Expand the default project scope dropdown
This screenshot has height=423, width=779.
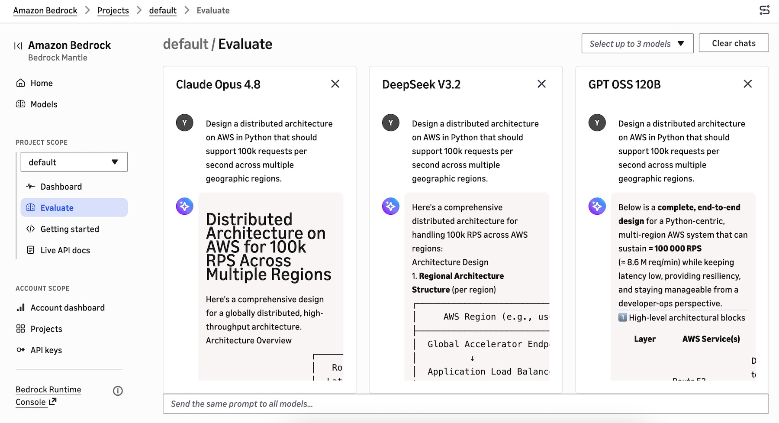(x=74, y=162)
